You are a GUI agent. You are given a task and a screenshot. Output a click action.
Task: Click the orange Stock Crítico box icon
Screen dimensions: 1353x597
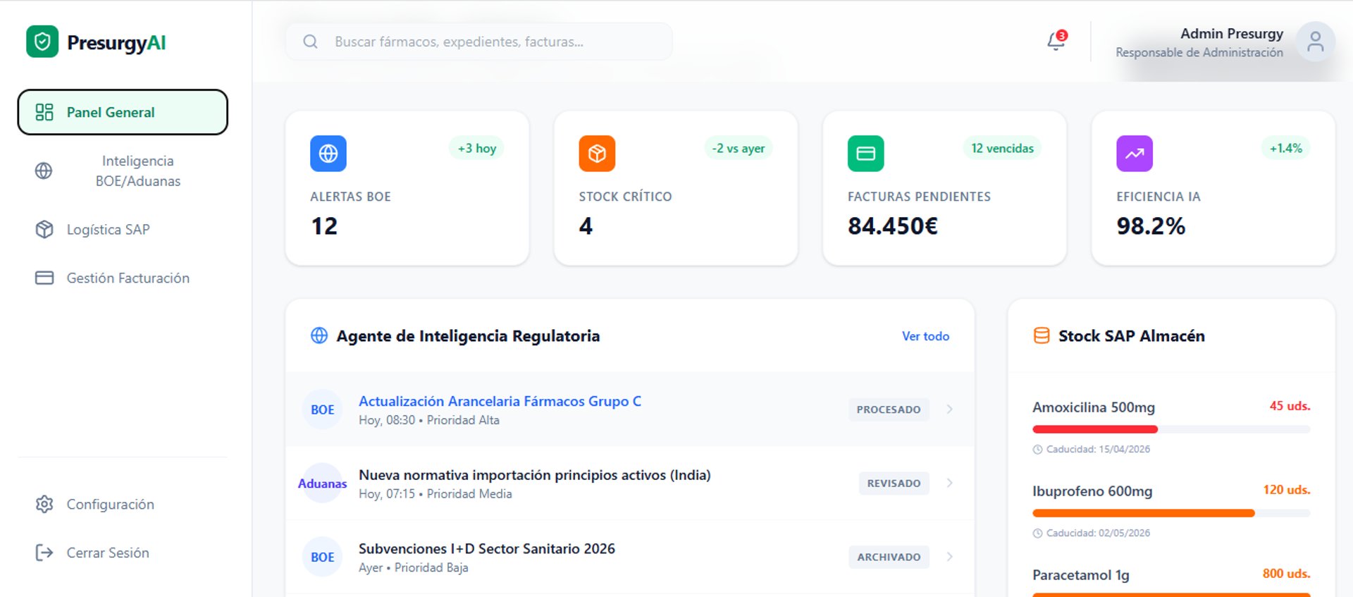[597, 154]
